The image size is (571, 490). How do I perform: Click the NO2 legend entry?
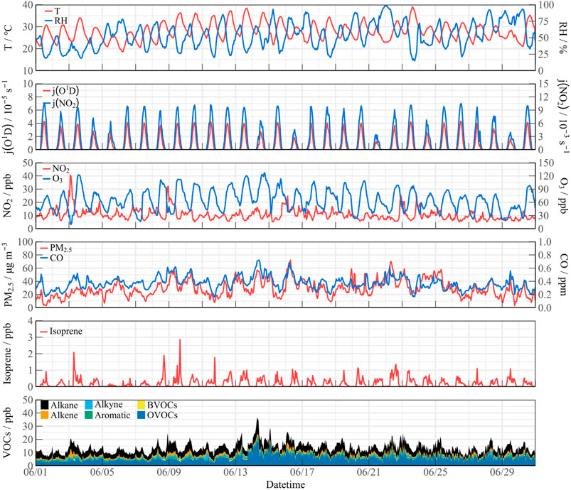pos(56,169)
